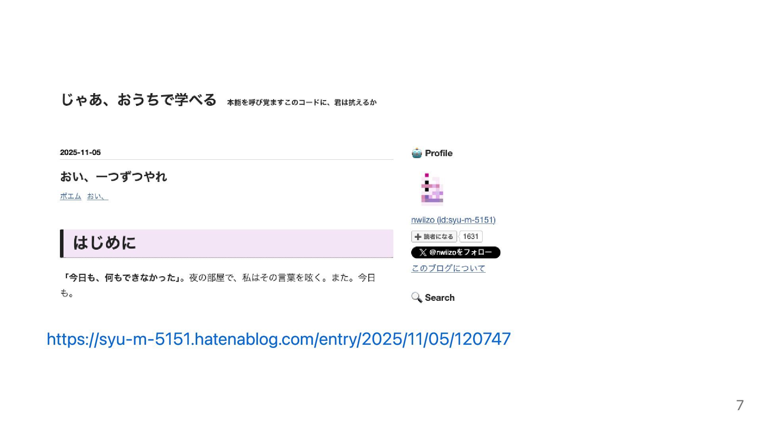Subscribe with the 読者になる button
The image size is (762, 428).
[434, 237]
